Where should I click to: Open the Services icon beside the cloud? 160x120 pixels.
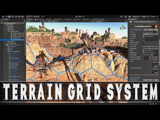coord(126,17)
